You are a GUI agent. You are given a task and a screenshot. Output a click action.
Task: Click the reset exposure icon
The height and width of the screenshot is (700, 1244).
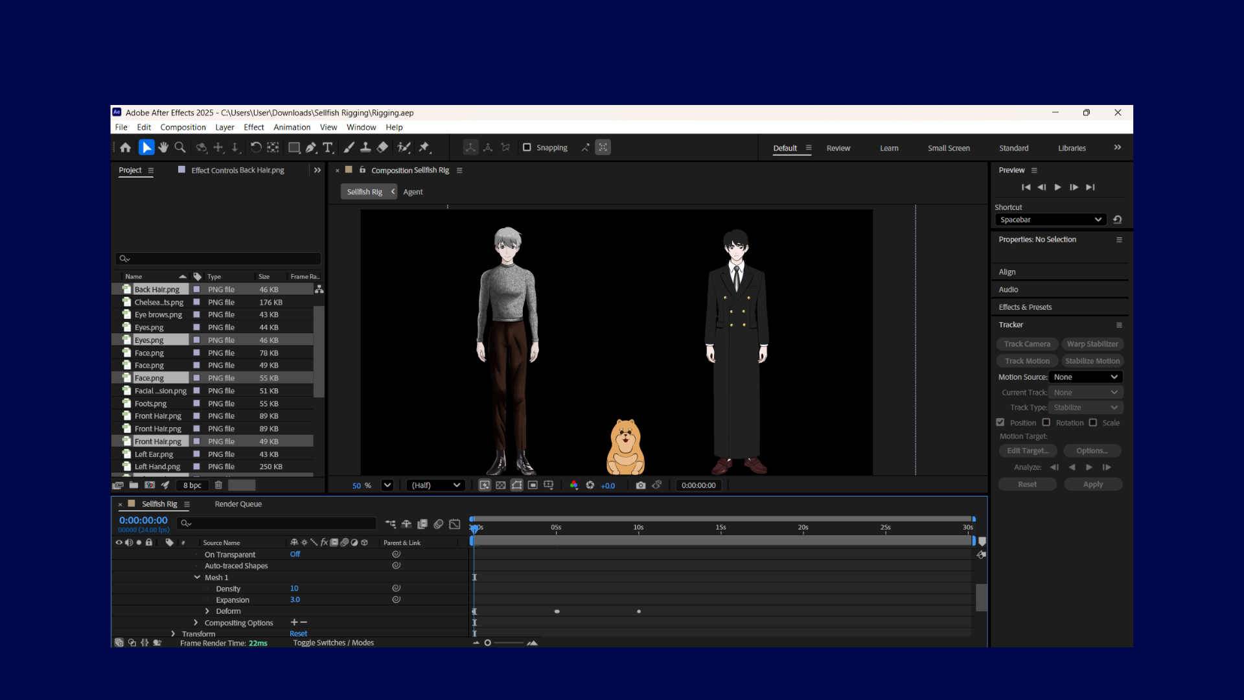tap(590, 485)
